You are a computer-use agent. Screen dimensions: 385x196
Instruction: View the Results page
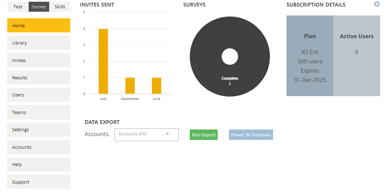[x=39, y=78]
